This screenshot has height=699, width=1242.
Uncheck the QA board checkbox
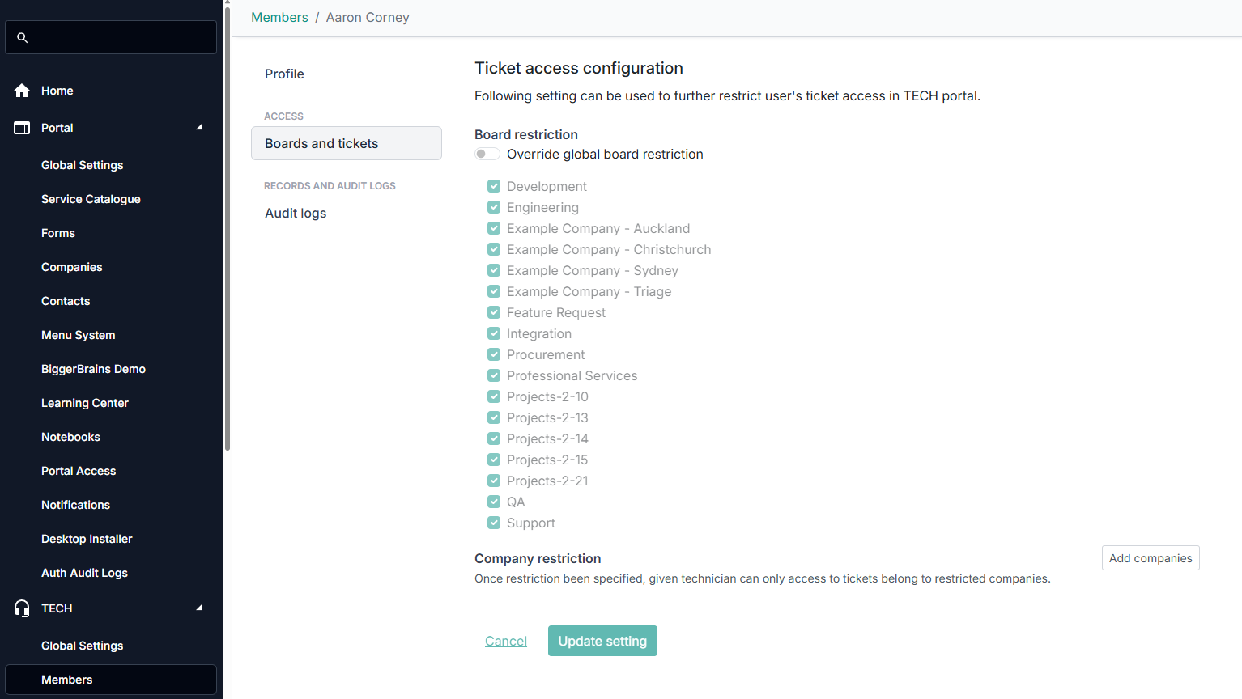494,502
